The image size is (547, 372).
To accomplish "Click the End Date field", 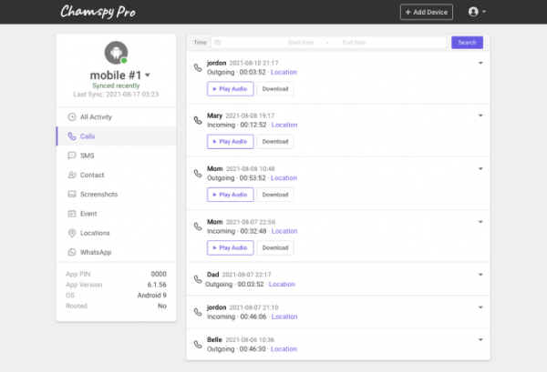I will coord(354,43).
